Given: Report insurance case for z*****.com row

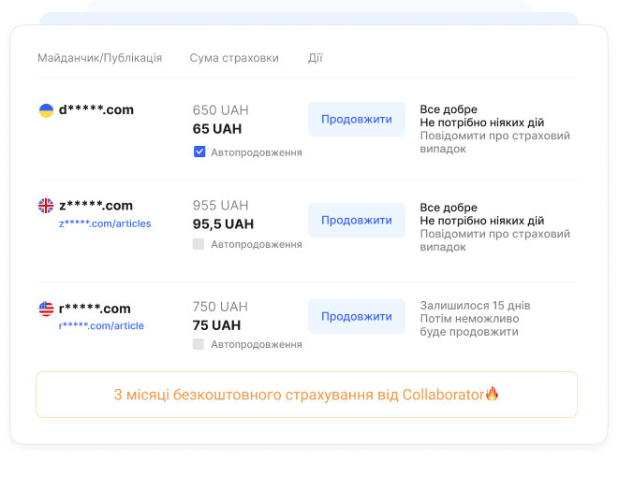Looking at the screenshot, I should [x=494, y=240].
